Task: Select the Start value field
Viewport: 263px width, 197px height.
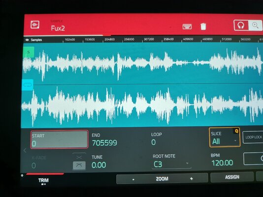Action: [60, 139]
